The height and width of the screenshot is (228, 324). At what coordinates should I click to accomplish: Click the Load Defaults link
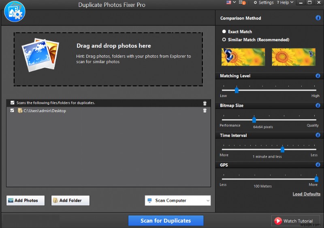(x=307, y=194)
